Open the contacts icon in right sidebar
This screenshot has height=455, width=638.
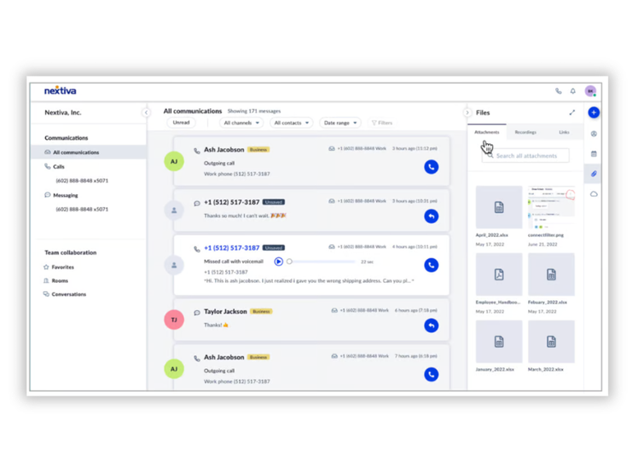(594, 134)
